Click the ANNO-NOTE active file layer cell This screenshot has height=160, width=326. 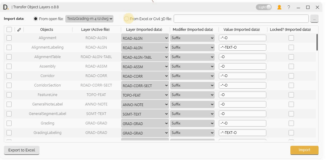tap(96, 104)
